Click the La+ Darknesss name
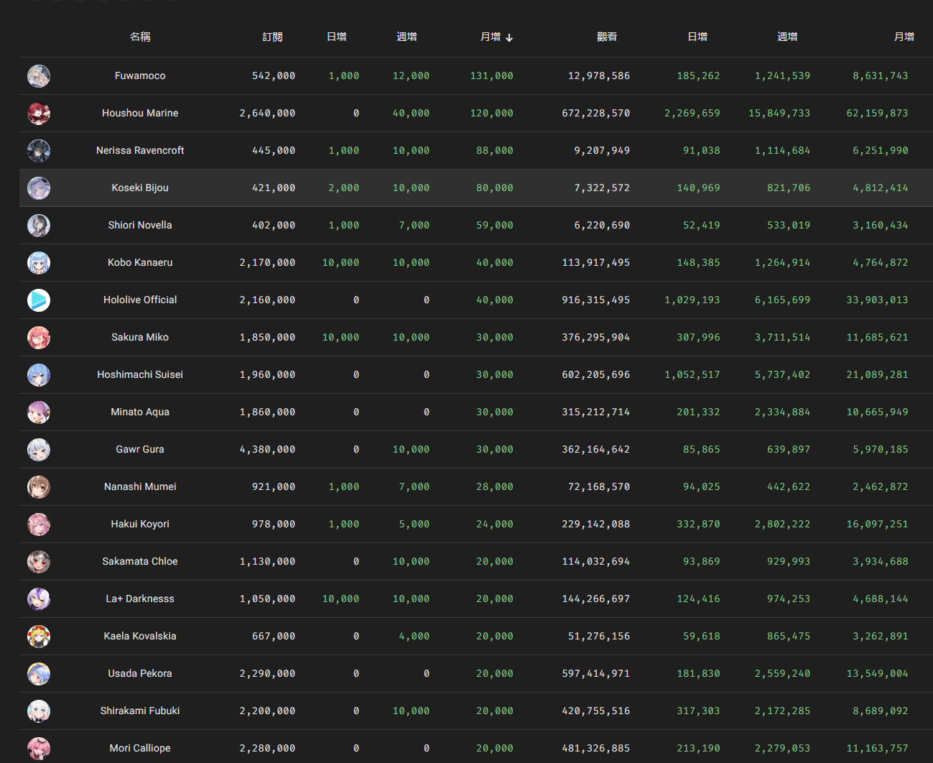Screen dimensions: 933x763 tap(140, 598)
